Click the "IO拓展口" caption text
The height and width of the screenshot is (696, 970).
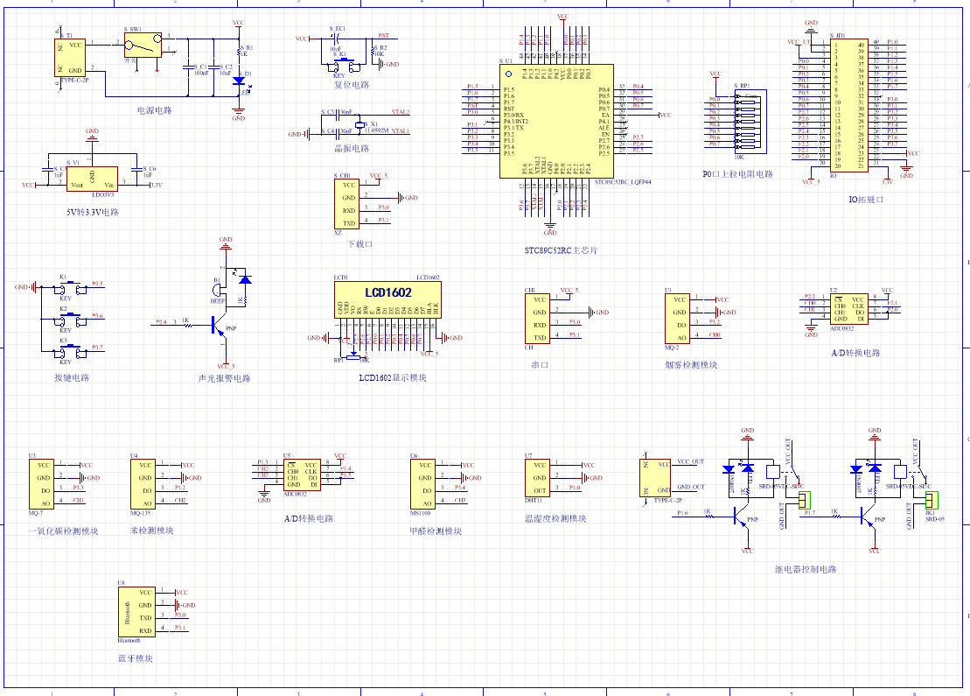(x=865, y=200)
